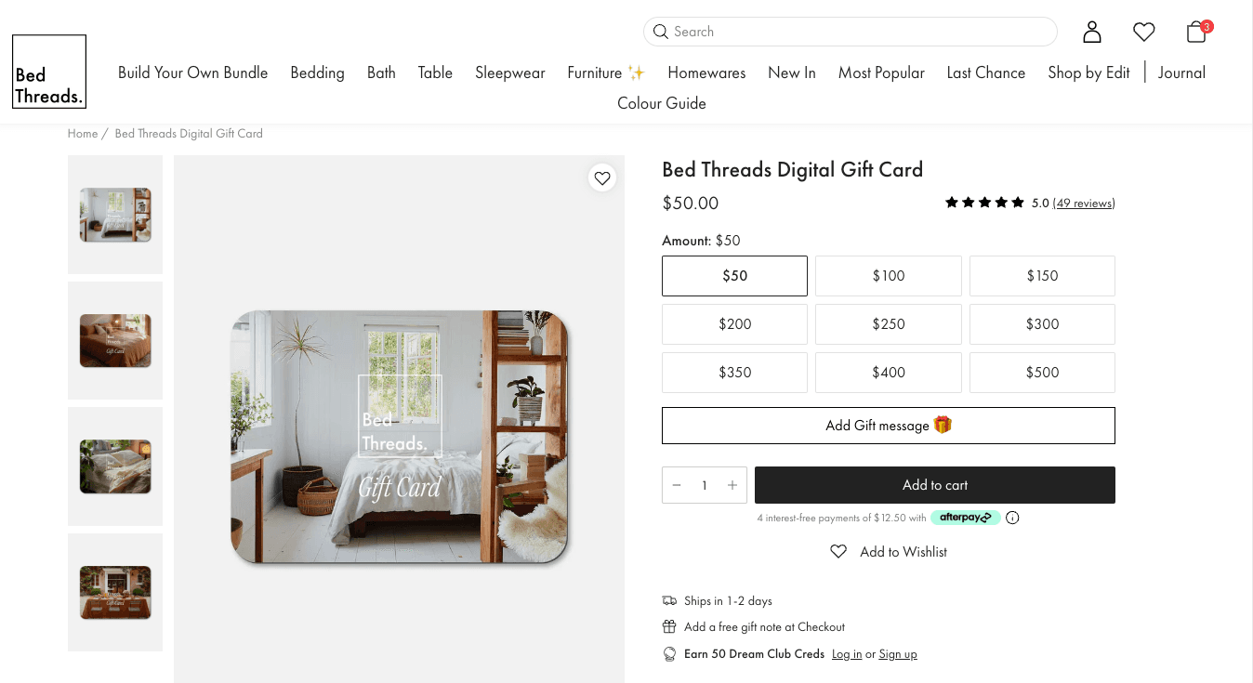The height and width of the screenshot is (683, 1253).
Task: Open the shopping cart bag icon
Action: (1197, 32)
